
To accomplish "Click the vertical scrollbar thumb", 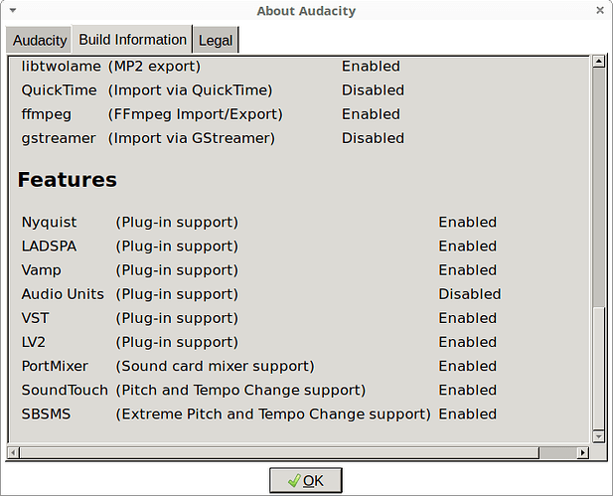I will (599, 368).
